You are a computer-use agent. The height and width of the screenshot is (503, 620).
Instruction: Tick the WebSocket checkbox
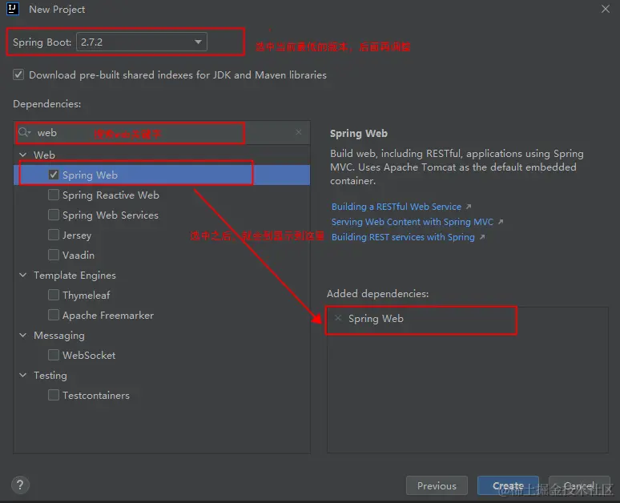point(54,355)
